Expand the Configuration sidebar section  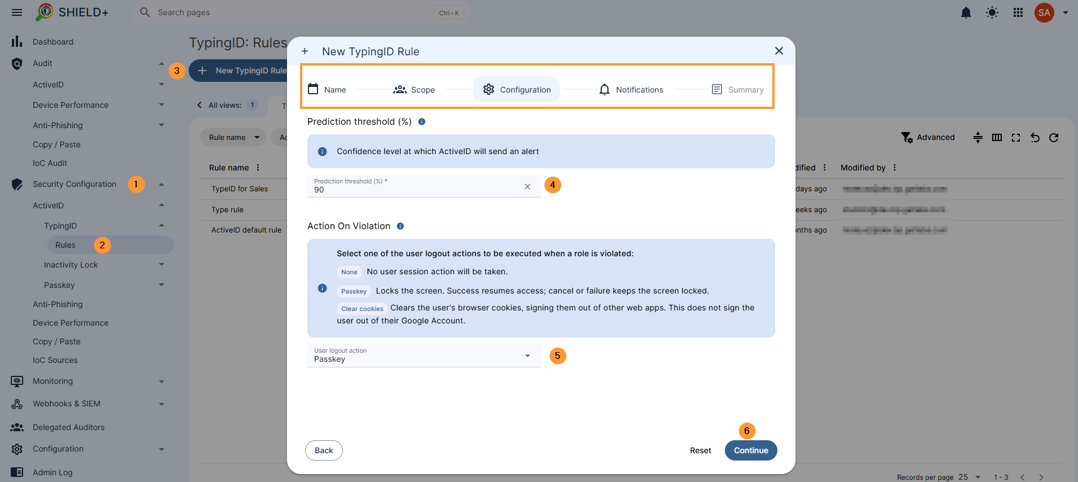coord(162,449)
